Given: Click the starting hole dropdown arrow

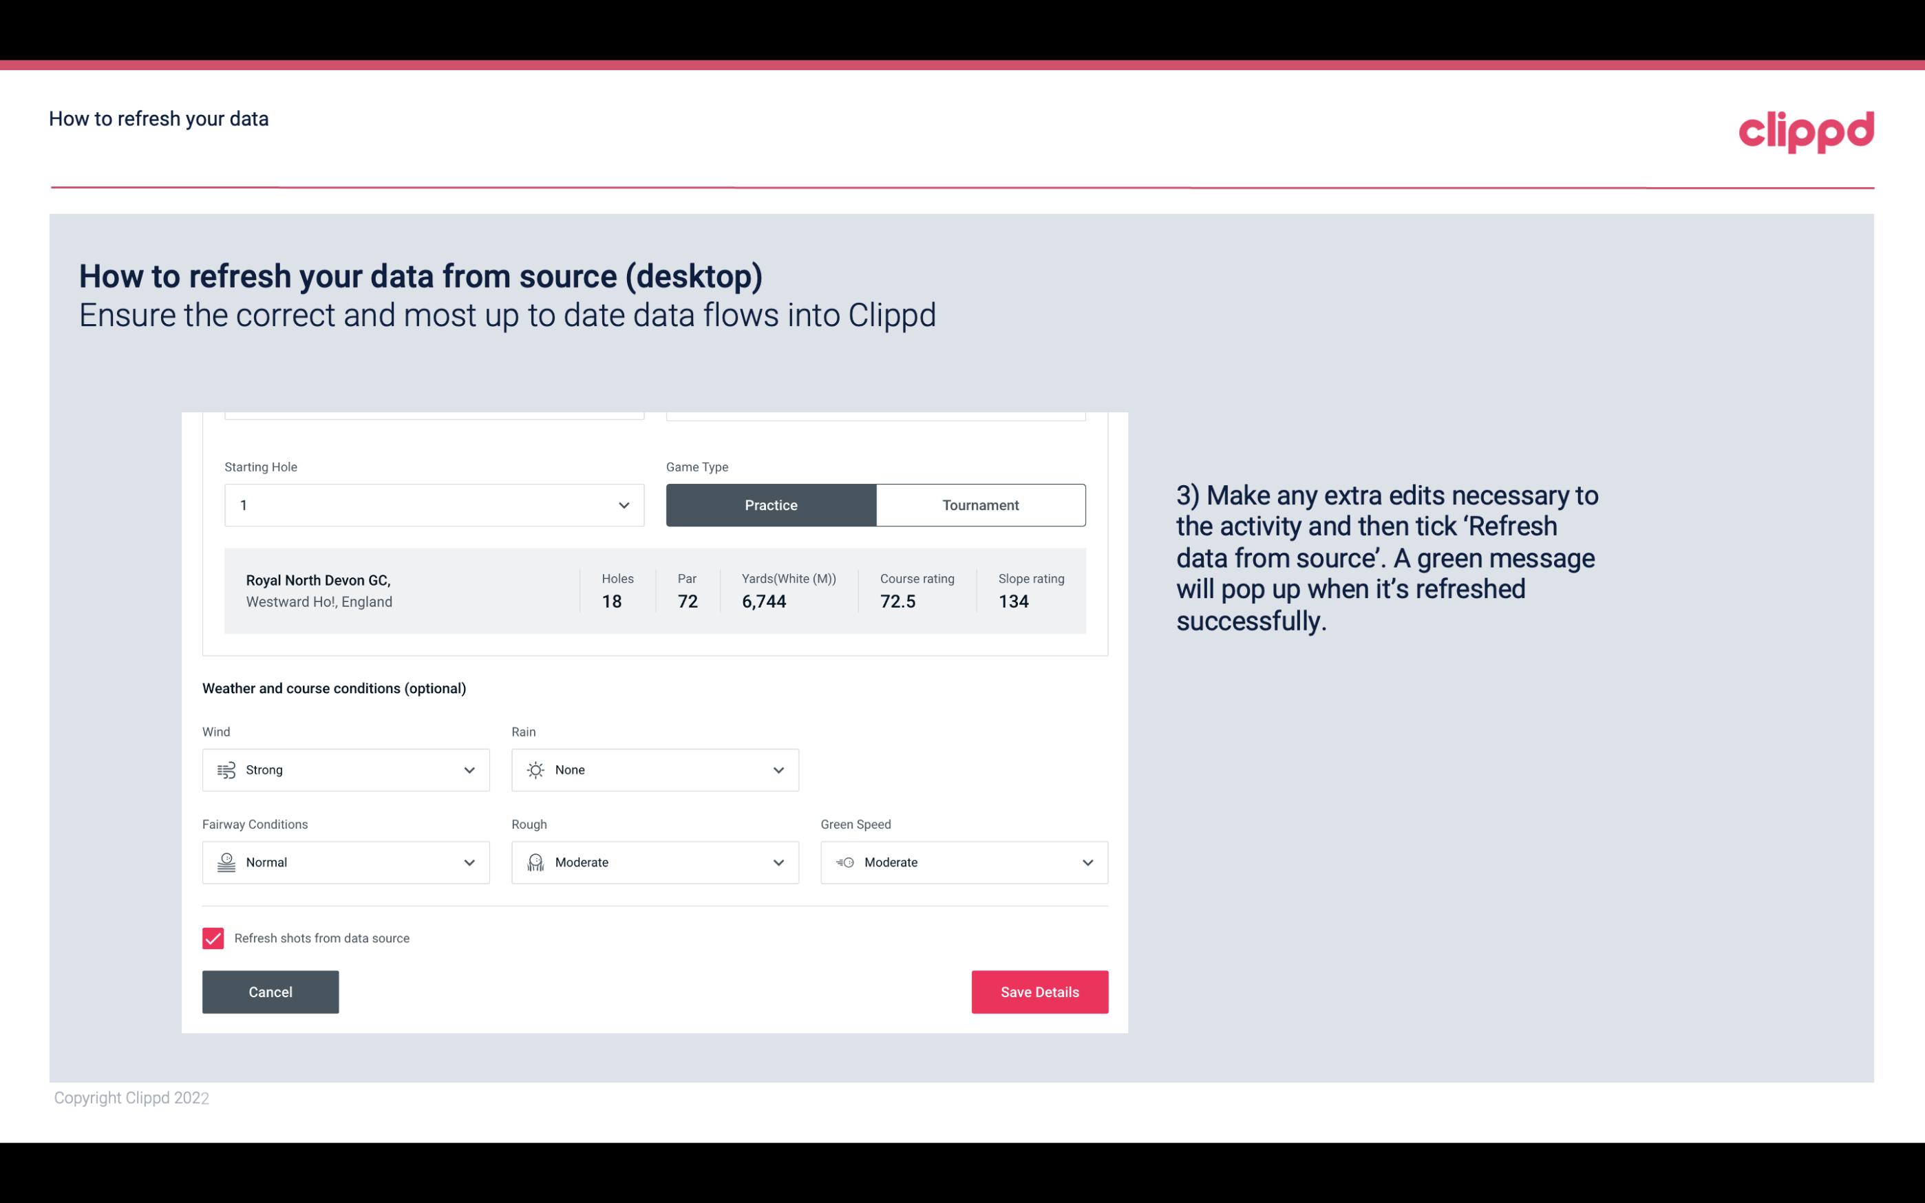Looking at the screenshot, I should pos(624,504).
